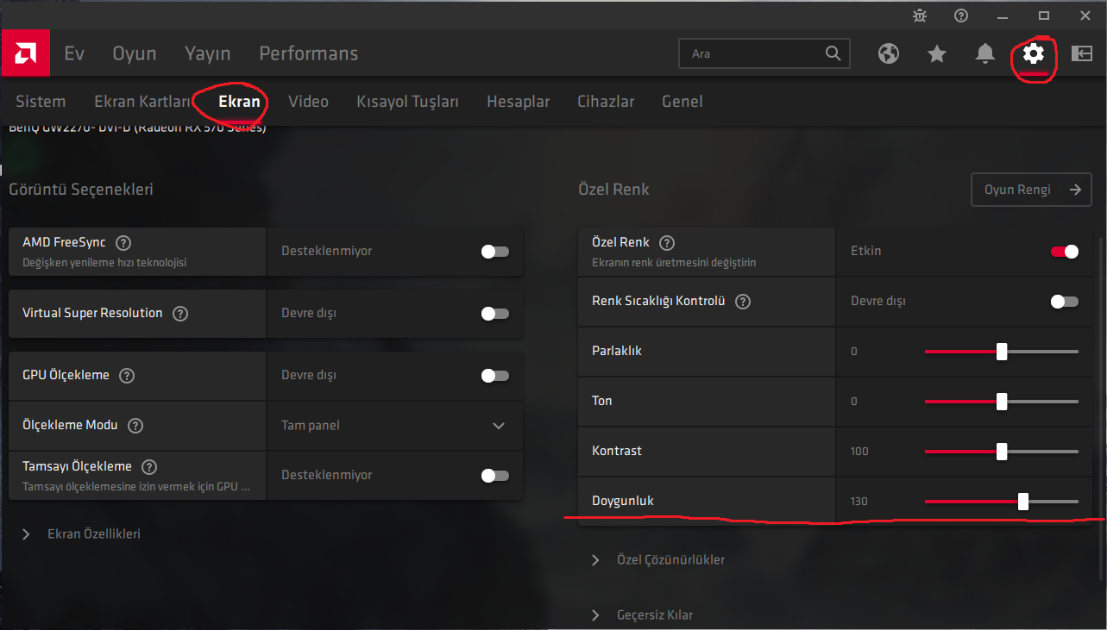Toggle the sidebar panel icon

[1081, 53]
